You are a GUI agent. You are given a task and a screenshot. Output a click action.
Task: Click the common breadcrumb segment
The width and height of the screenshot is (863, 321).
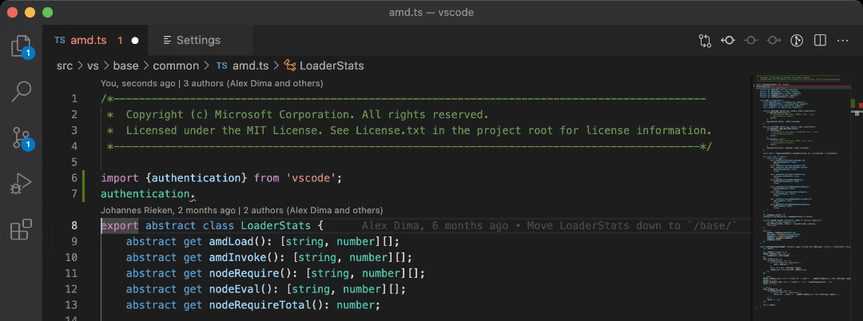(176, 66)
